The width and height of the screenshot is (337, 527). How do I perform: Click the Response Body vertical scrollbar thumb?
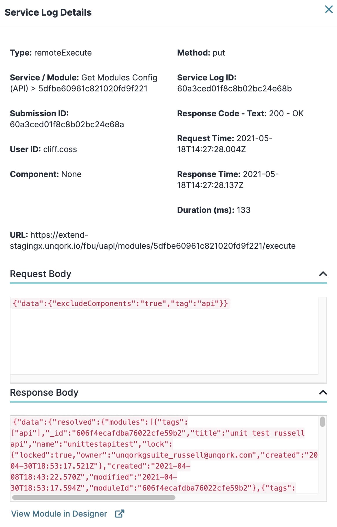coord(323,421)
